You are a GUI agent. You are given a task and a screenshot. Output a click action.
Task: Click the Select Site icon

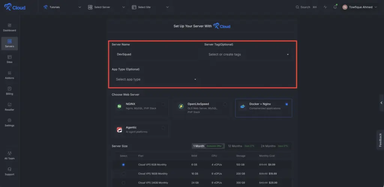click(x=134, y=7)
